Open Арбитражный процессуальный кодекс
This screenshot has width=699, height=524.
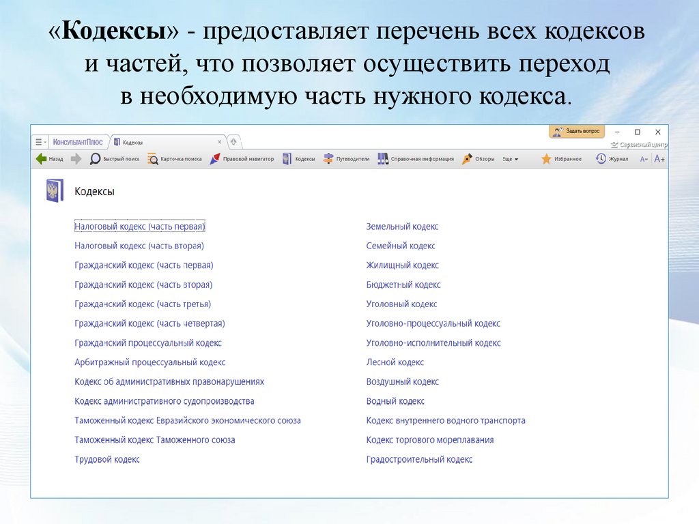click(149, 362)
